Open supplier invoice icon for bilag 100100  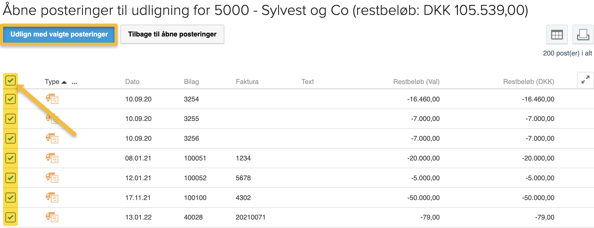[x=52, y=197]
